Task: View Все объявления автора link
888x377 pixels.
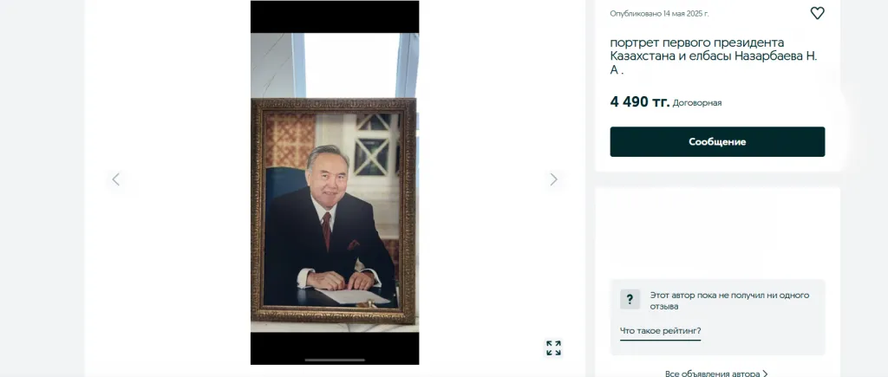Action: tap(713, 374)
